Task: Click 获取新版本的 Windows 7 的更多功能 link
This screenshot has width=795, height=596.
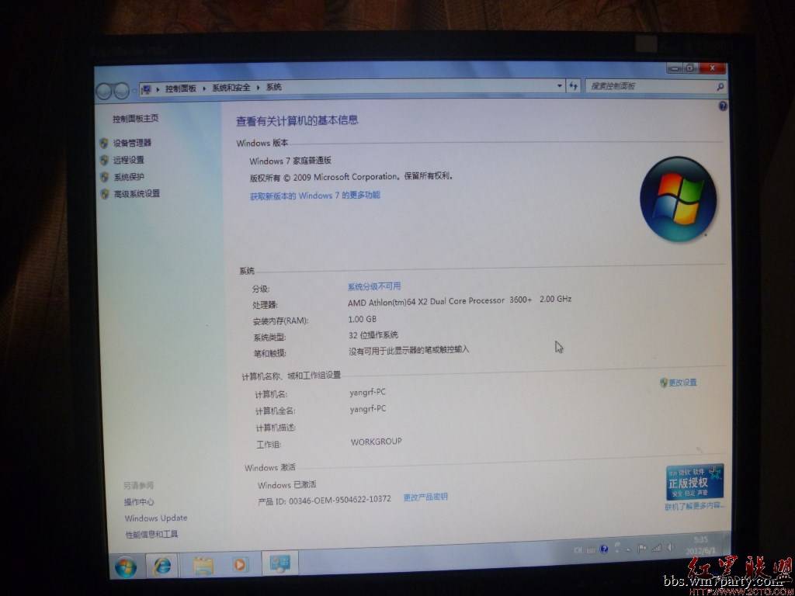Action: pos(315,196)
